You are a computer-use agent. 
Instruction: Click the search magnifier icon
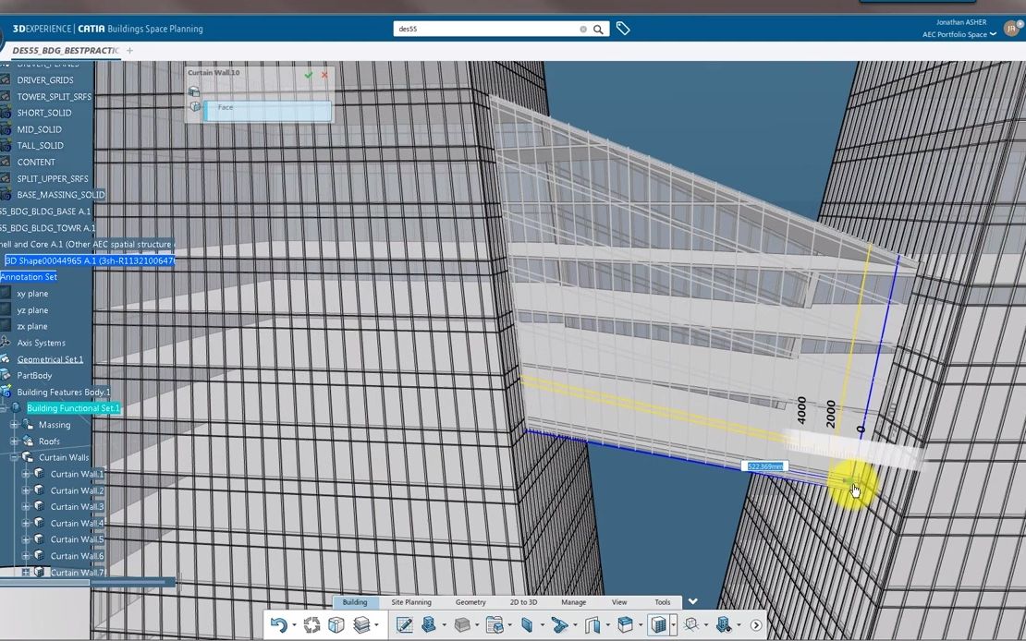pos(598,30)
